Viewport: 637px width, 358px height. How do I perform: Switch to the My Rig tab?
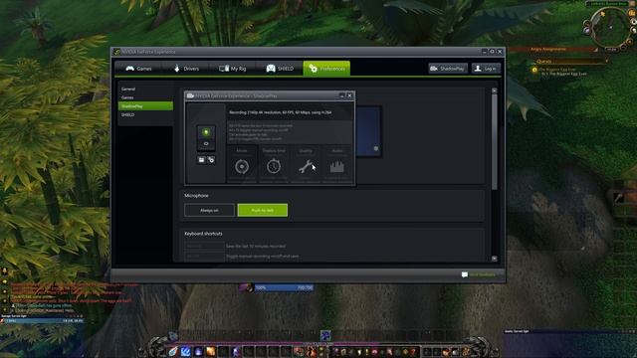233,69
